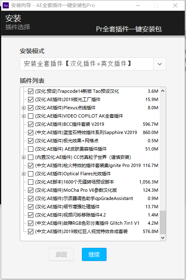186x280 pixels.
Task: Uncheck 故障RGB色彩分离插件 Glitch 7in1 checkbox
Action: coord(30,223)
